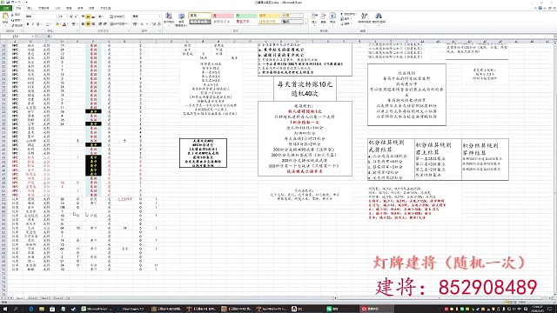Toggle top vertical alignment

[x=84, y=17]
